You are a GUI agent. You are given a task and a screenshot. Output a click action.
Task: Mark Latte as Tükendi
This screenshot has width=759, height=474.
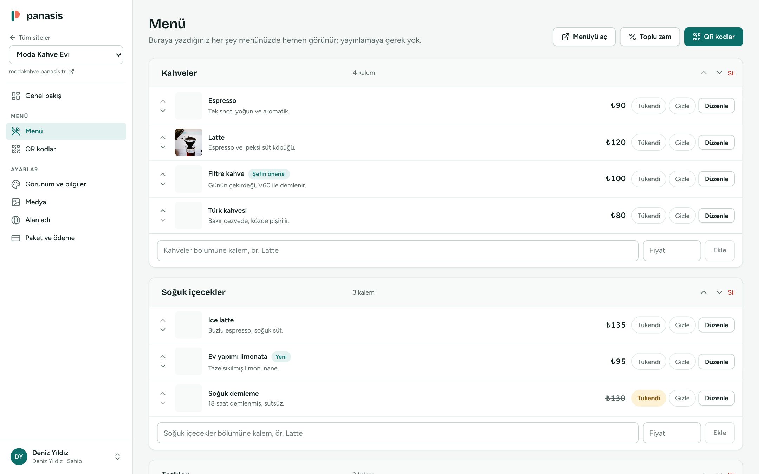[x=649, y=143]
